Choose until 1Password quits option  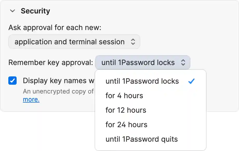141,139
